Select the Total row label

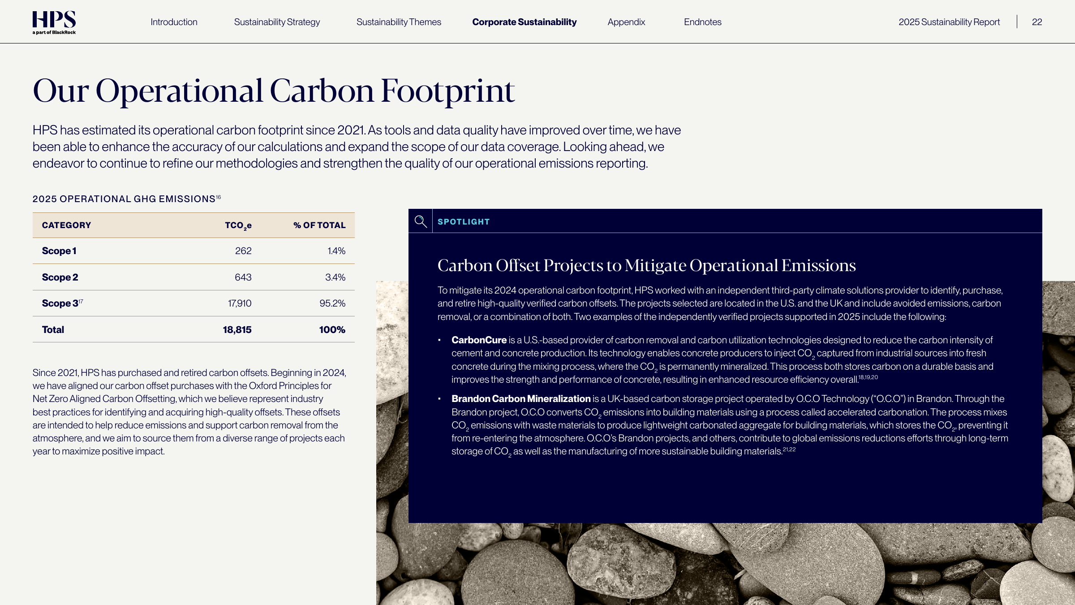pos(53,330)
